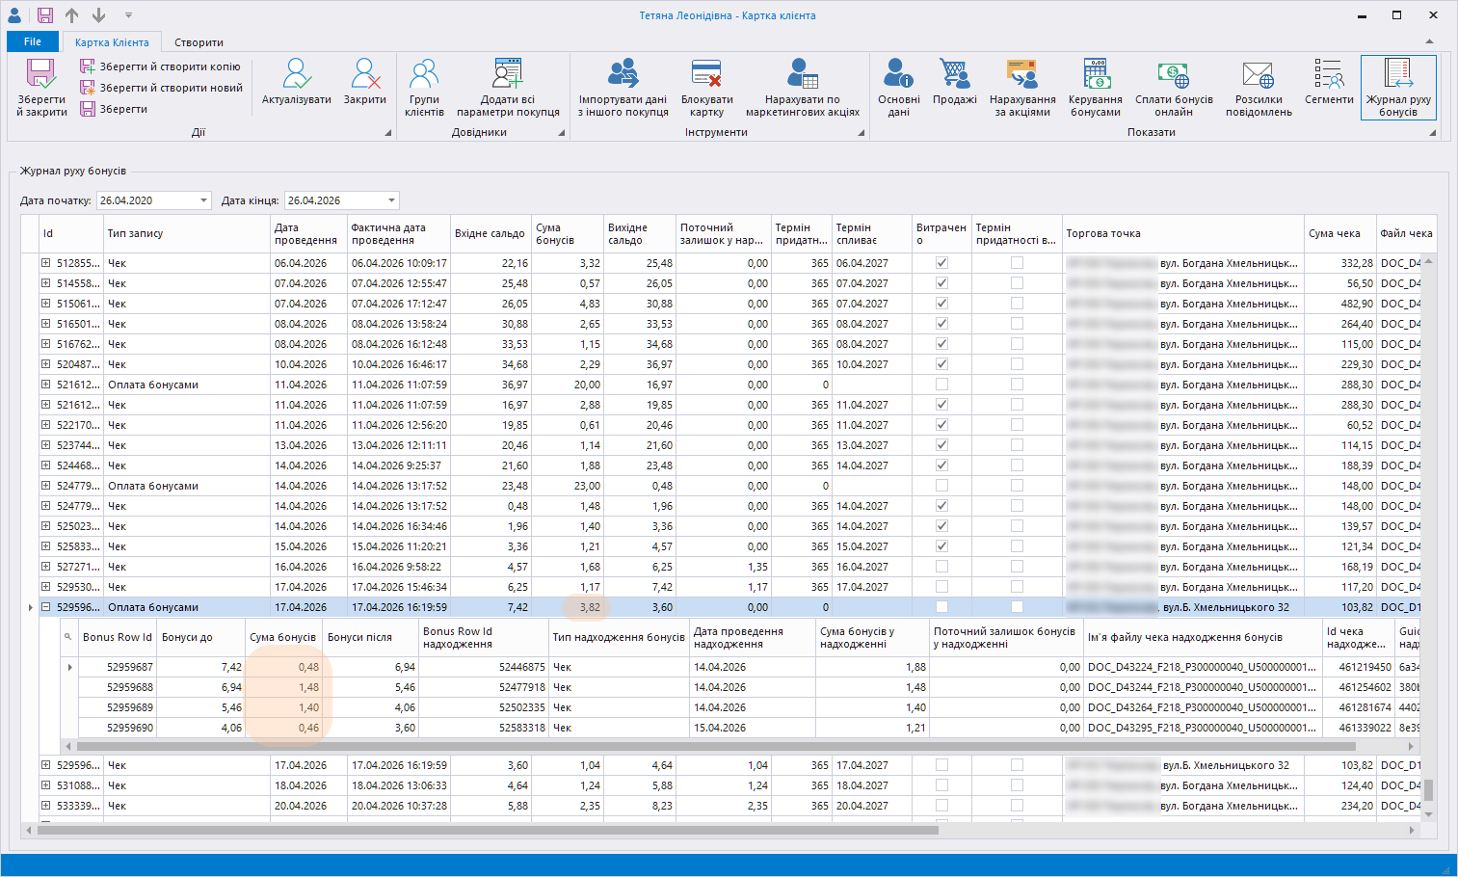
Task: Open Сплати бонусів онлайн
Action: click(x=1173, y=86)
